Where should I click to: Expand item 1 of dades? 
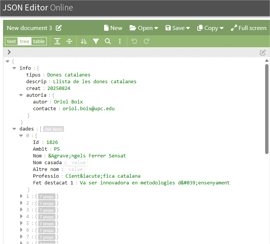pos(21,196)
